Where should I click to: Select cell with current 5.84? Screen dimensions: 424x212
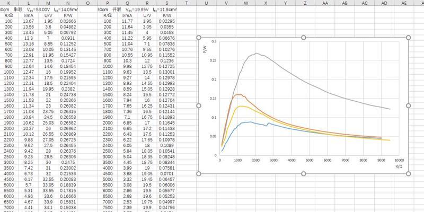pos(127,151)
